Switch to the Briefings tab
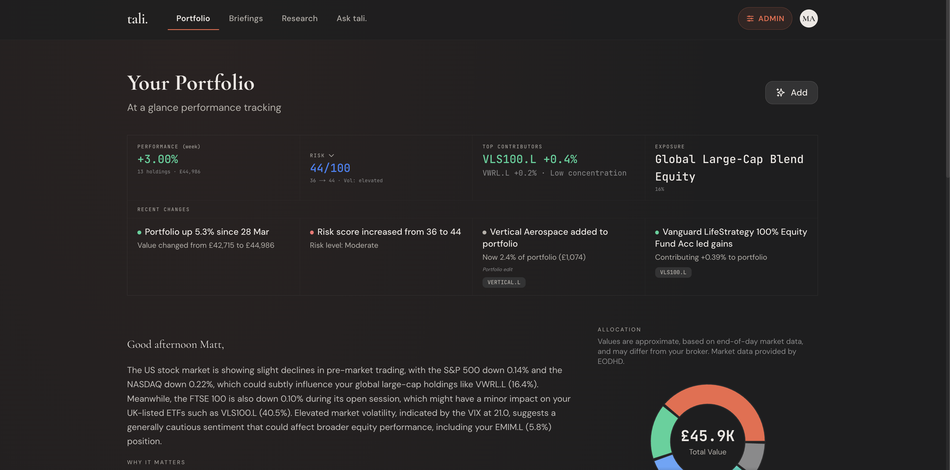The image size is (950, 470). [x=246, y=18]
